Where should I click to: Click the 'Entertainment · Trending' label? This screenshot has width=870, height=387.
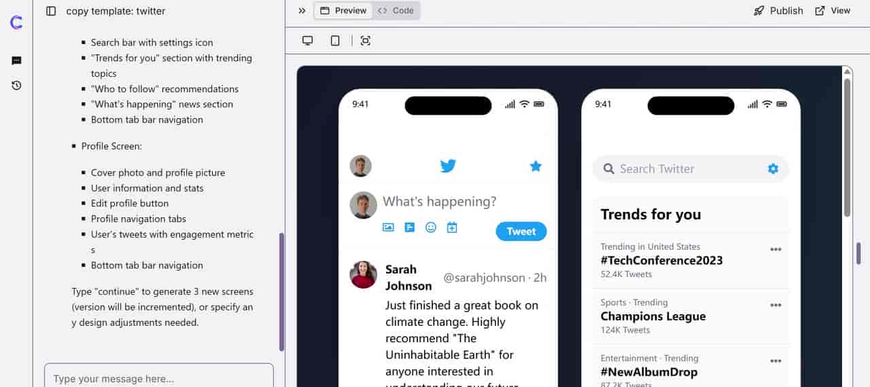[650, 358]
